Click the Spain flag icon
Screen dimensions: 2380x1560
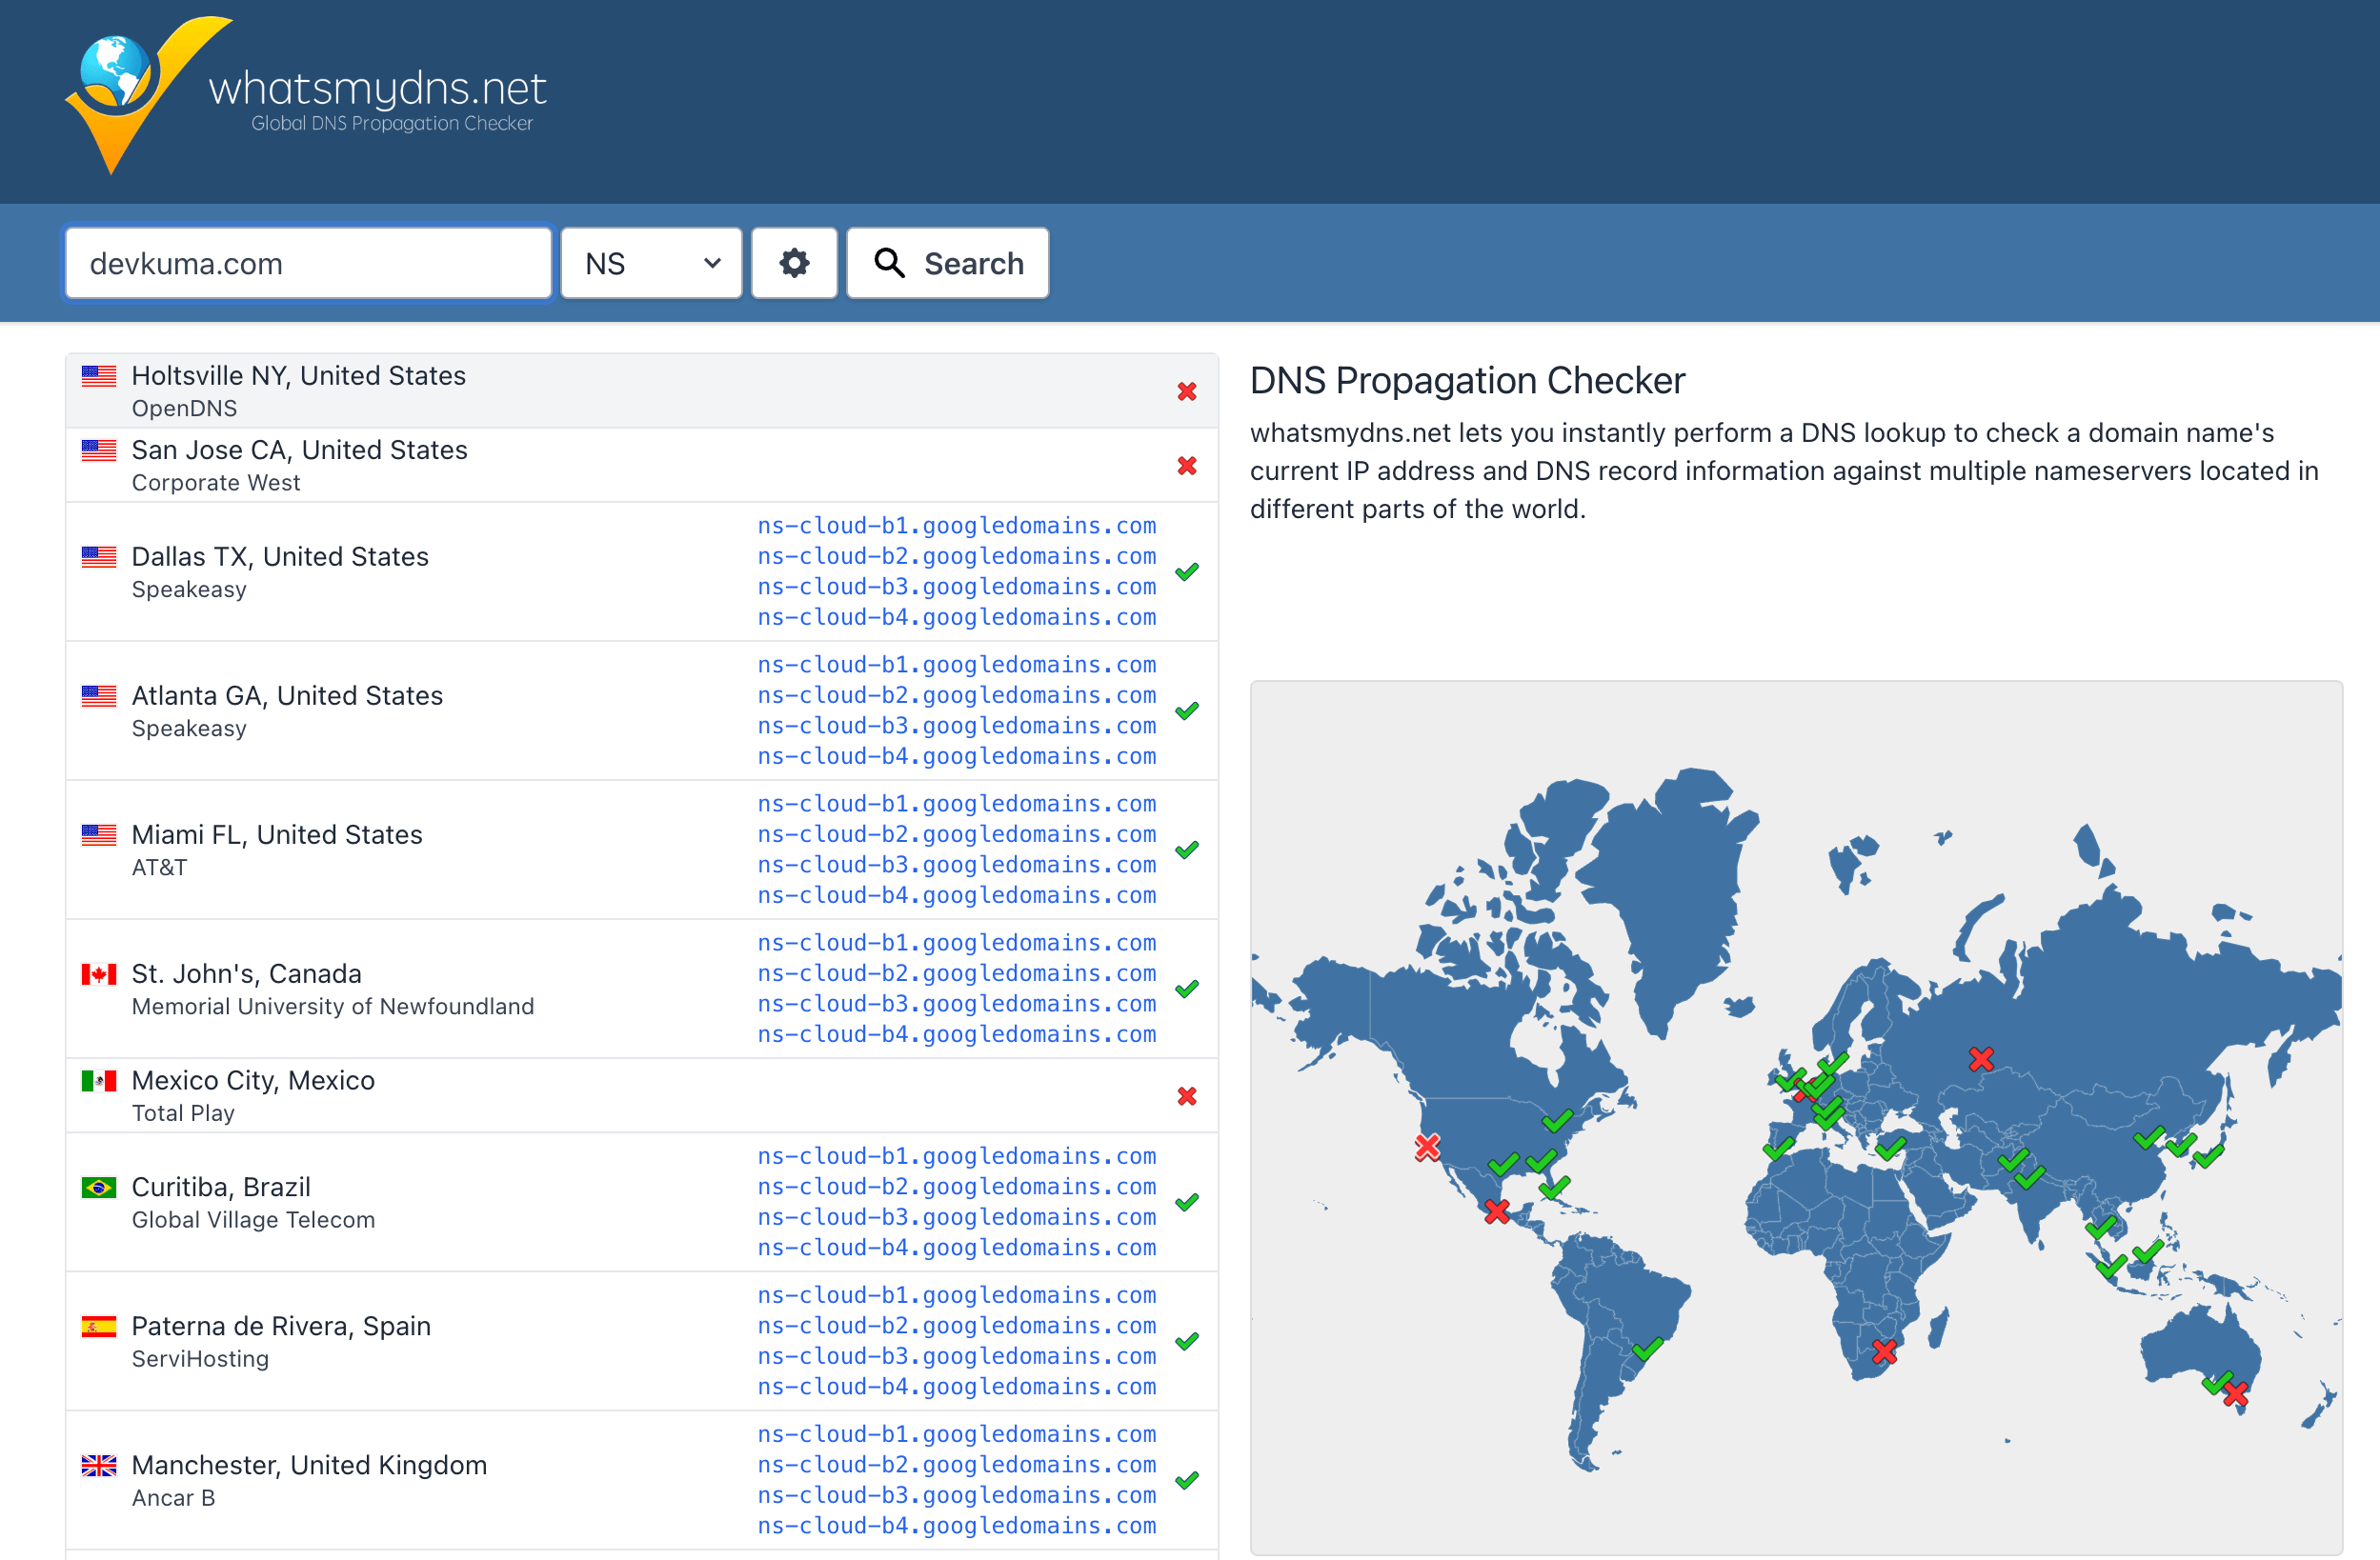click(98, 1326)
